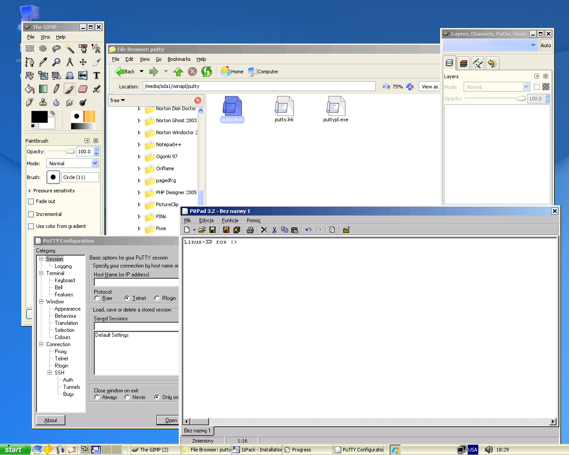Pick the Eraser tool in GIMP toolbox
Screen dimensions: 569x455
pyautogui.click(x=83, y=89)
